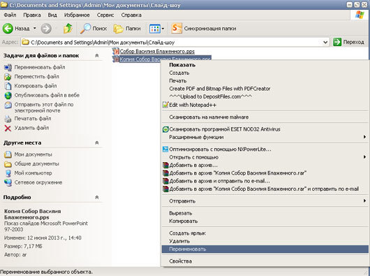Collapse the Other places panel

97,143
